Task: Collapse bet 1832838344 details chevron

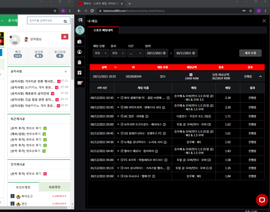Action: click(260, 76)
